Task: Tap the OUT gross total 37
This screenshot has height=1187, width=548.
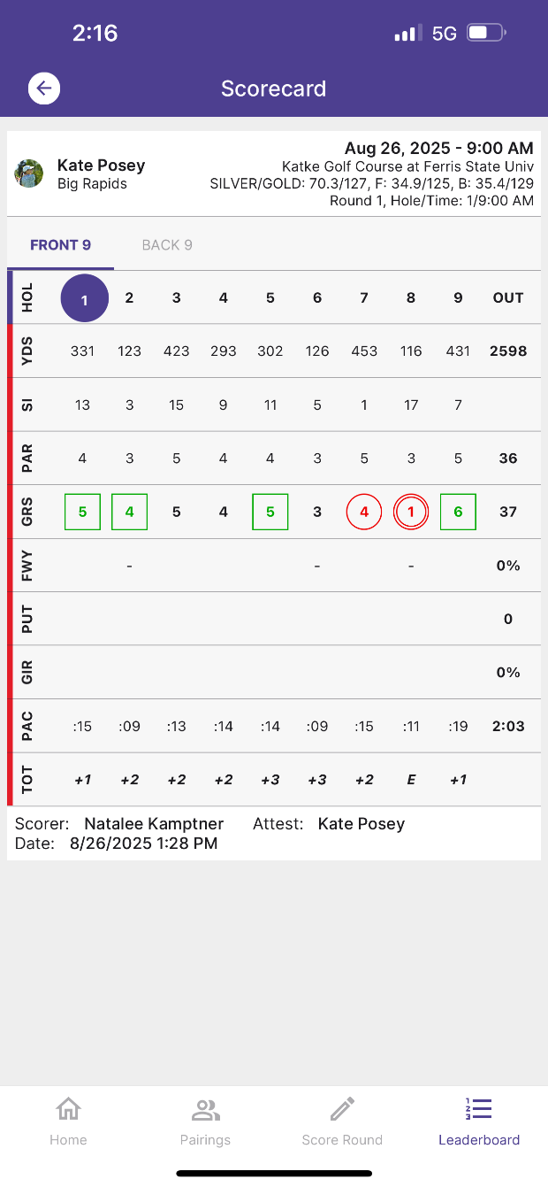Action: click(x=507, y=512)
